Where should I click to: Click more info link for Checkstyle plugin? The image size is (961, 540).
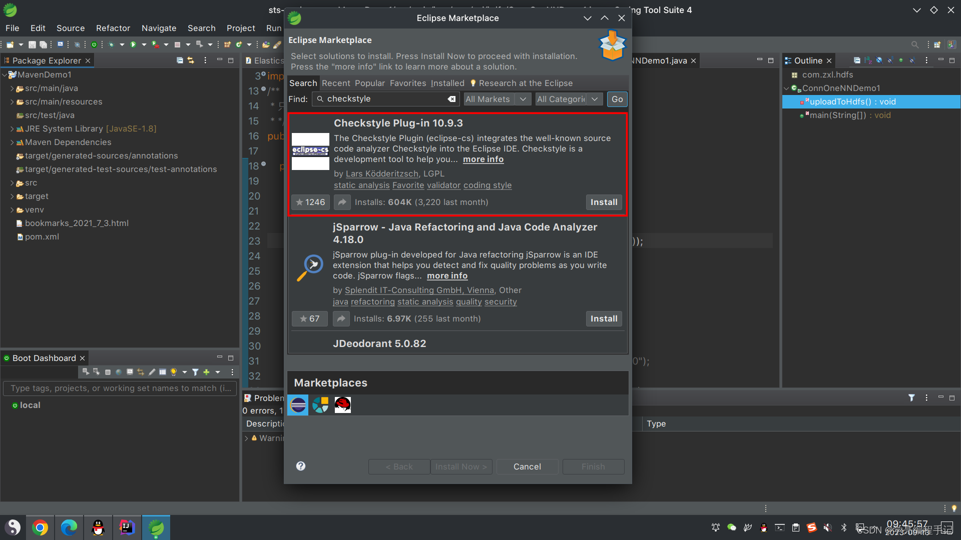[x=483, y=160]
